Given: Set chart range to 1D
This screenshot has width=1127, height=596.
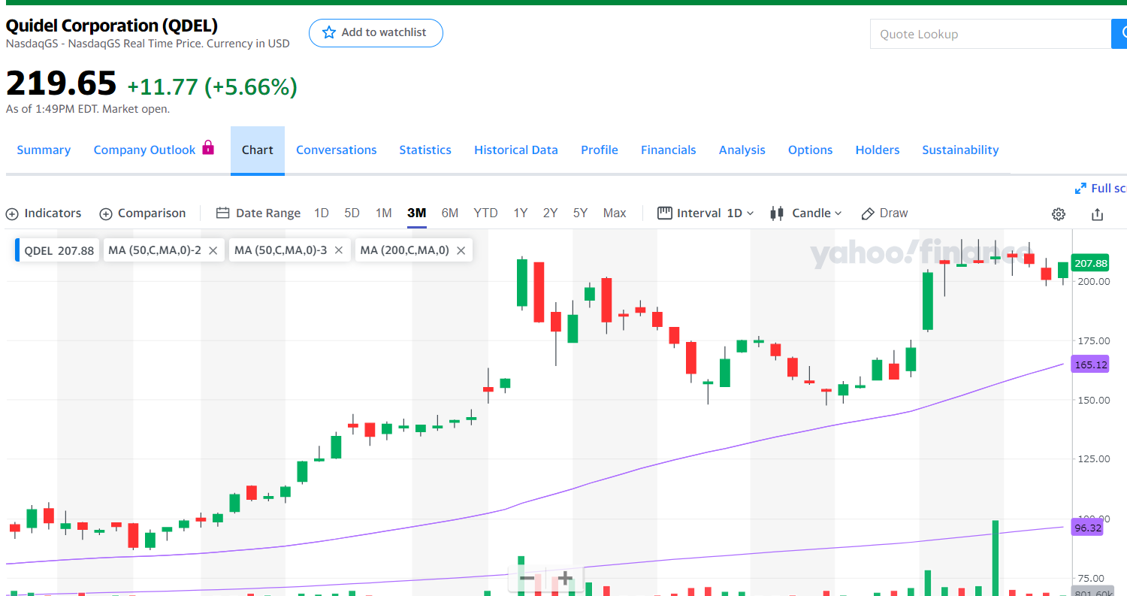Looking at the screenshot, I should 322,213.
